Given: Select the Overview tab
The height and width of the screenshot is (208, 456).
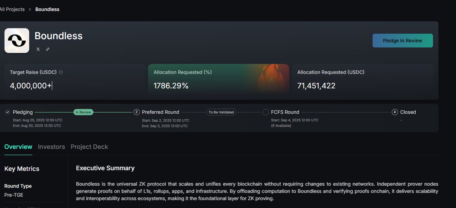Looking at the screenshot, I should point(18,147).
